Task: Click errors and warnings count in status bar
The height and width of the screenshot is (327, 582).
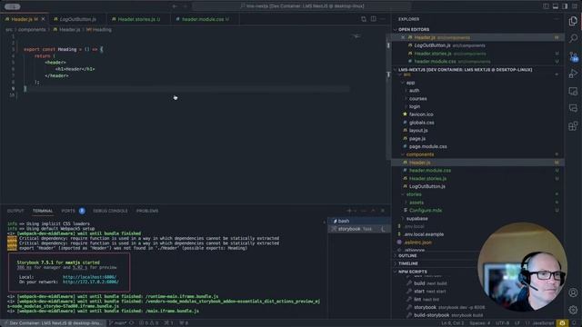Action: click(148, 323)
